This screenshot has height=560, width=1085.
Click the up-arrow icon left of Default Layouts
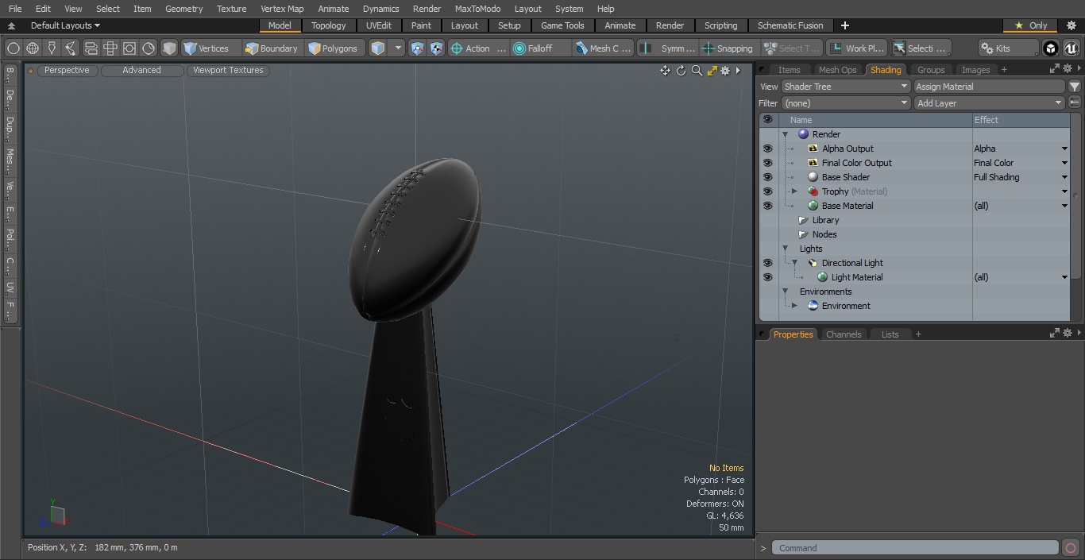[x=11, y=25]
